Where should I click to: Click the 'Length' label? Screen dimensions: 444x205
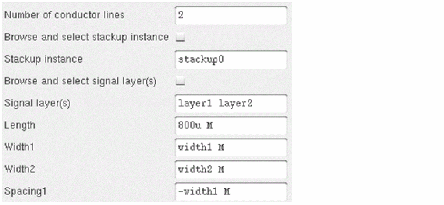(x=19, y=125)
